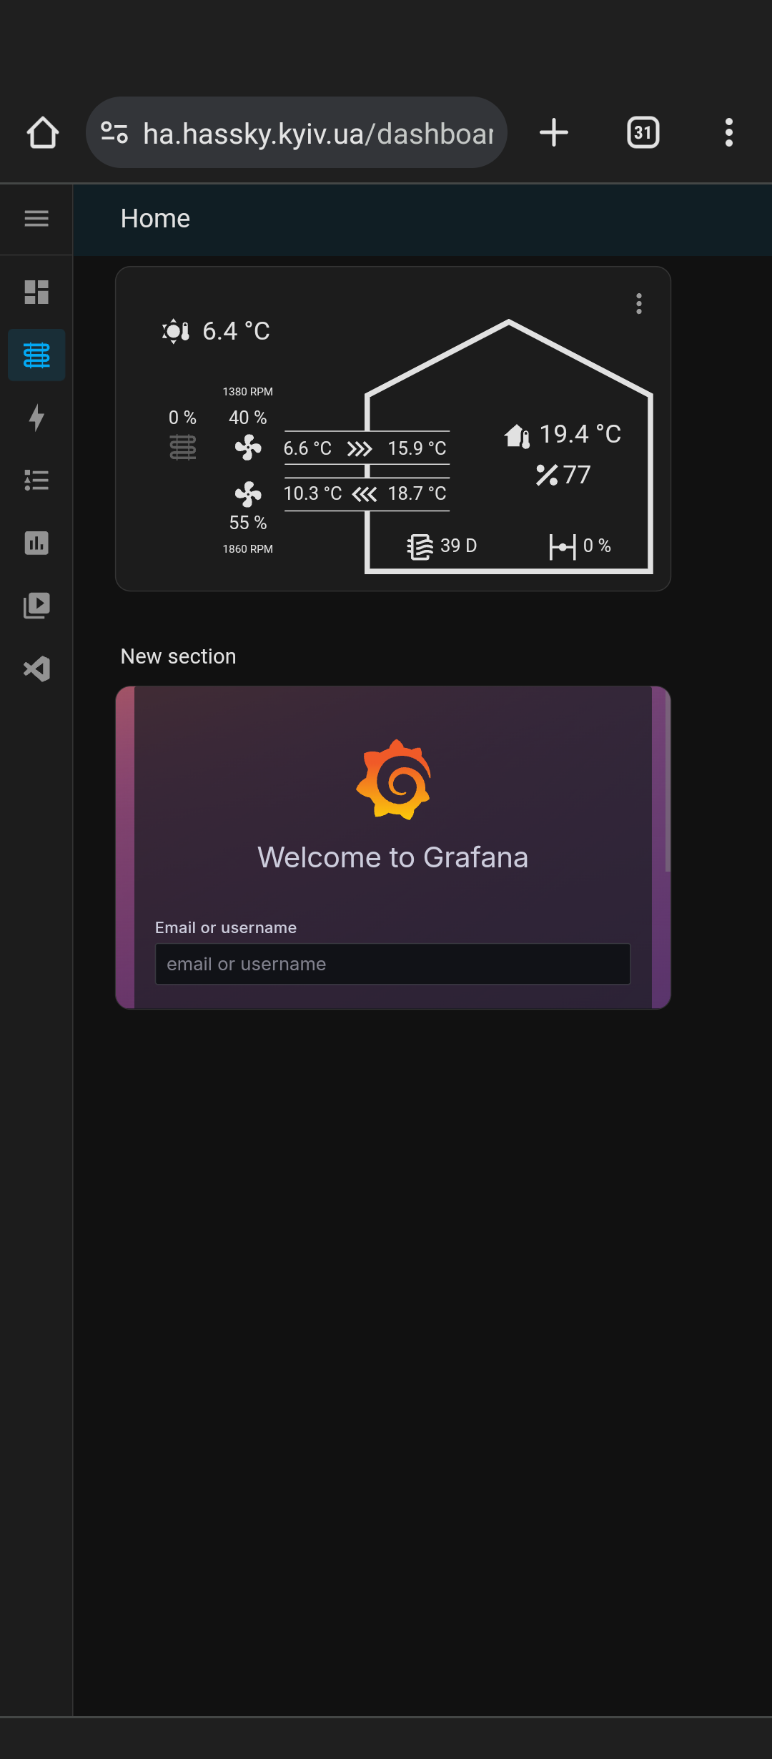Image resolution: width=772 pixels, height=1759 pixels.
Task: Click the supply fan icon under 40 %
Action: coord(248,448)
